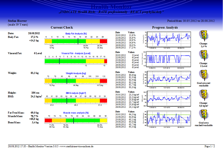Click the yellow zone of Visceral Fat bar
The height and width of the screenshot is (153, 223).
95,61
